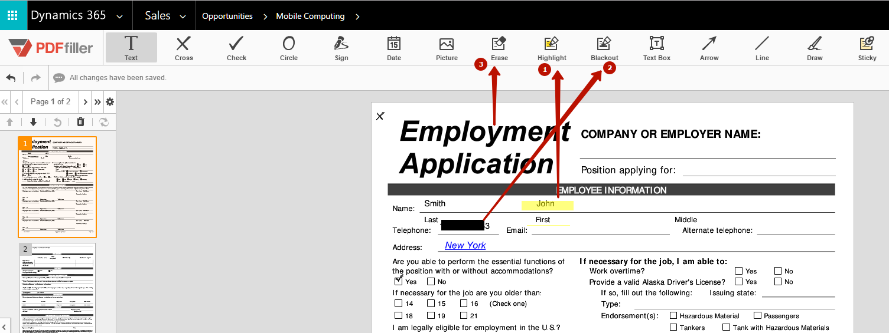
Task: Check the age 18 box
Action: (399, 315)
